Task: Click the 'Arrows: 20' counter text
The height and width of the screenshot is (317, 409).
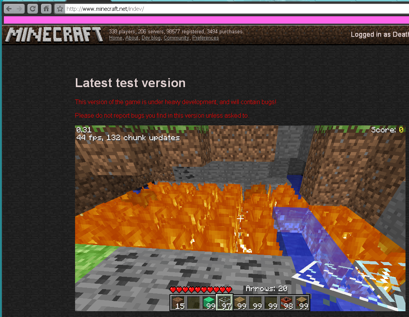Action: coord(266,289)
